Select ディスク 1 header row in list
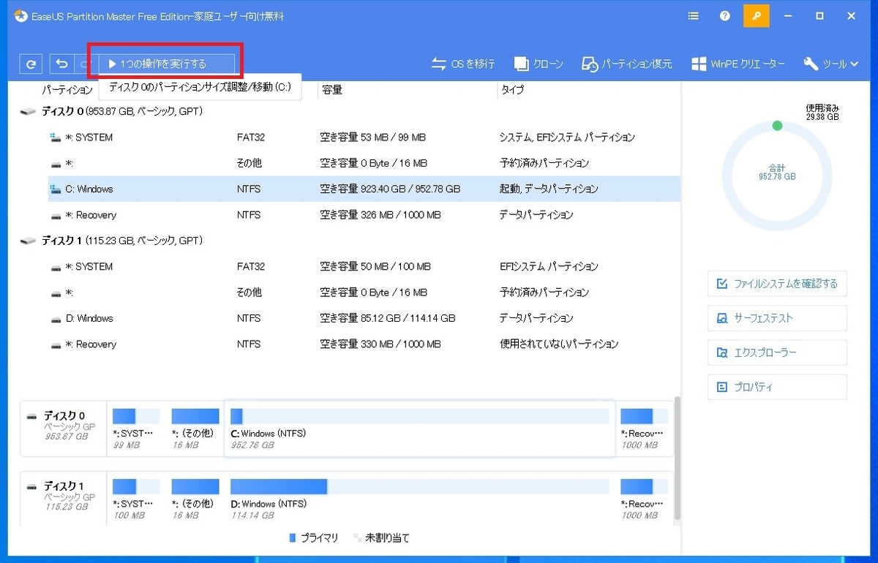The image size is (878, 563). (350, 241)
